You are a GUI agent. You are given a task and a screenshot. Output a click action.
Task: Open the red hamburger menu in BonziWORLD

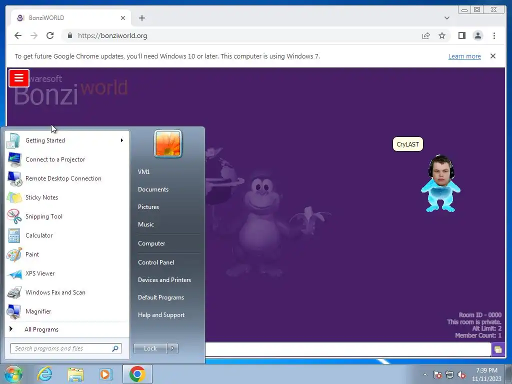19,78
